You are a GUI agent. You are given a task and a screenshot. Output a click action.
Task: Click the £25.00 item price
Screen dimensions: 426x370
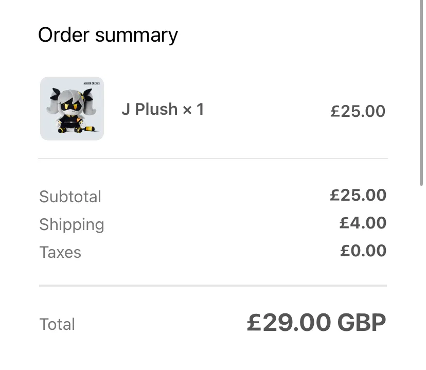point(358,111)
